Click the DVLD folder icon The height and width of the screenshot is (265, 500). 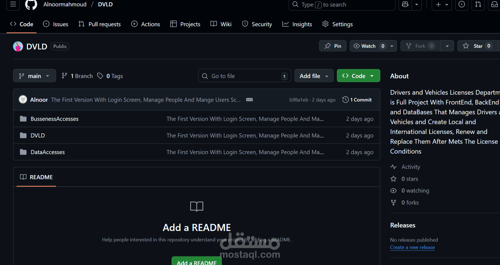click(23, 135)
